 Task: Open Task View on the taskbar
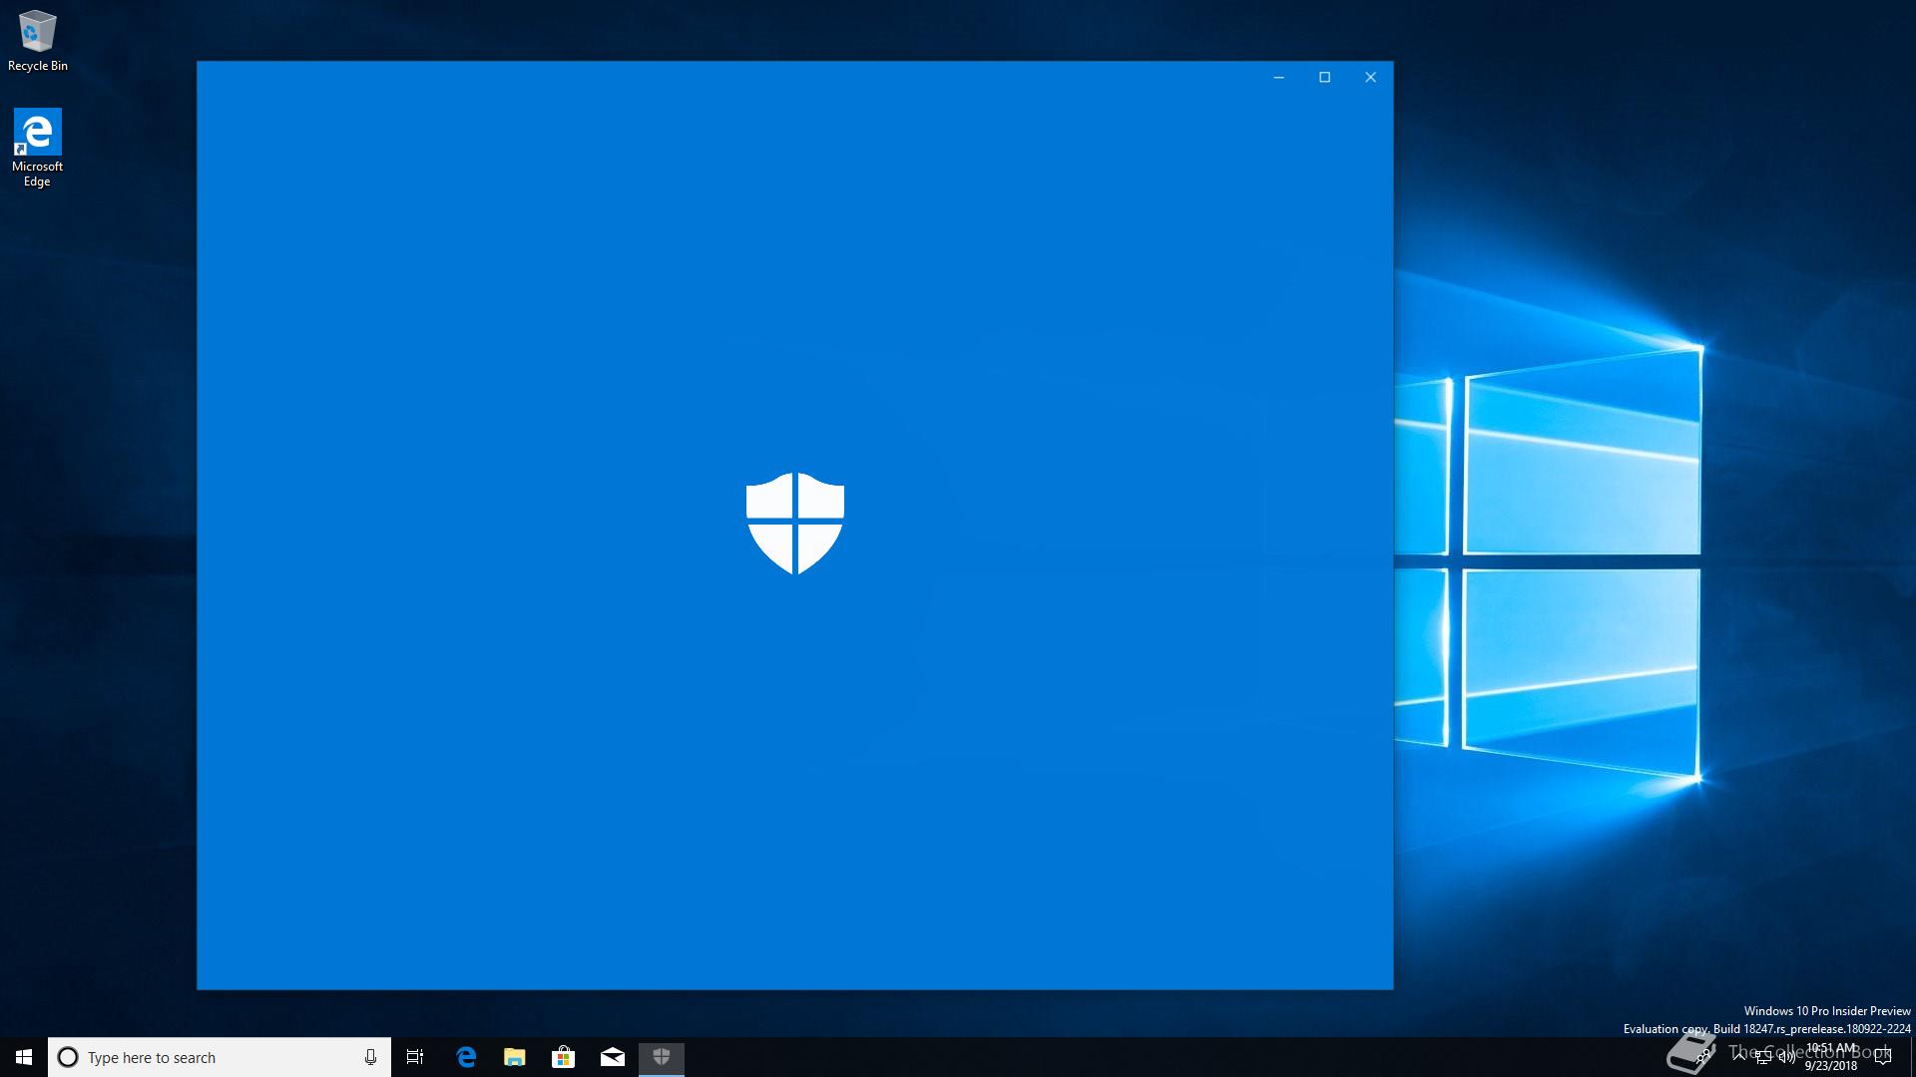(x=415, y=1057)
